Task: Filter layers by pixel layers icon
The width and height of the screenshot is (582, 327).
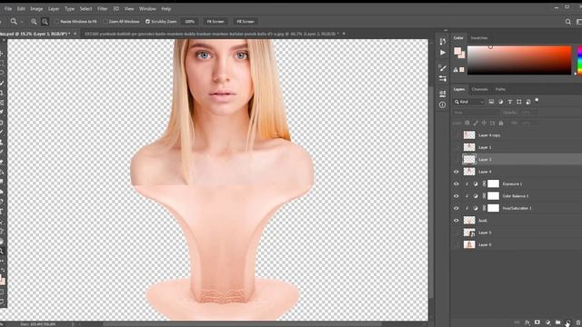Action: 491,102
